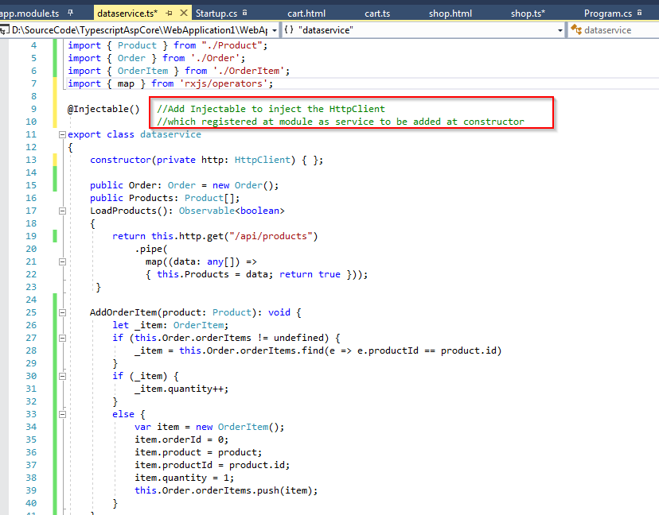The height and width of the screenshot is (515, 659).
Task: Click Observable in LoadProducts return type
Action: click(206, 211)
